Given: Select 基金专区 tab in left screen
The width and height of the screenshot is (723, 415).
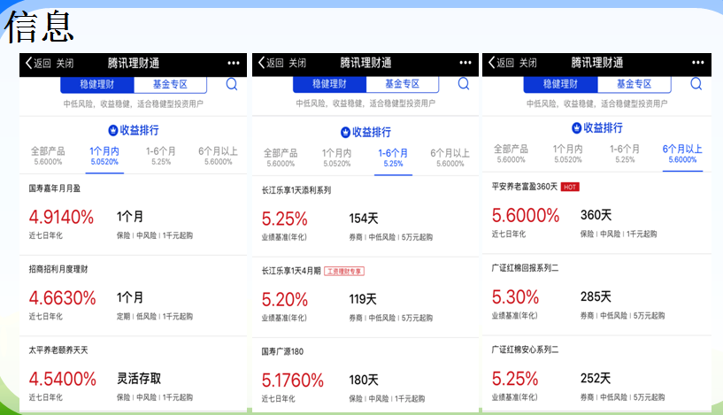Looking at the screenshot, I should pos(170,84).
